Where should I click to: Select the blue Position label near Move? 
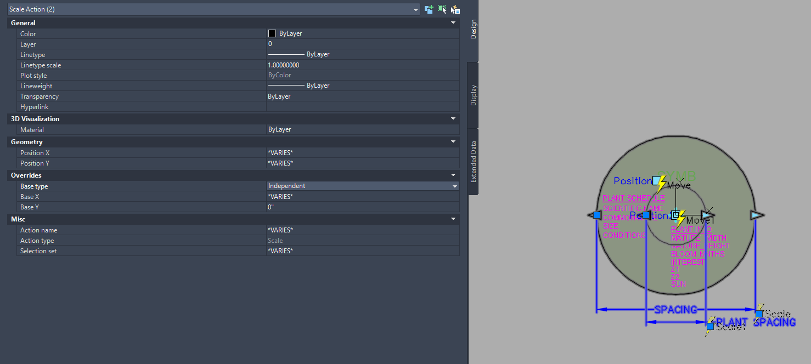pos(633,181)
